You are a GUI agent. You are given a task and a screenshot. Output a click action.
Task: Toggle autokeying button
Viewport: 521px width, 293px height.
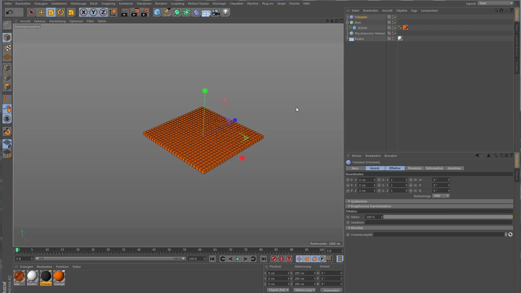[281, 259]
